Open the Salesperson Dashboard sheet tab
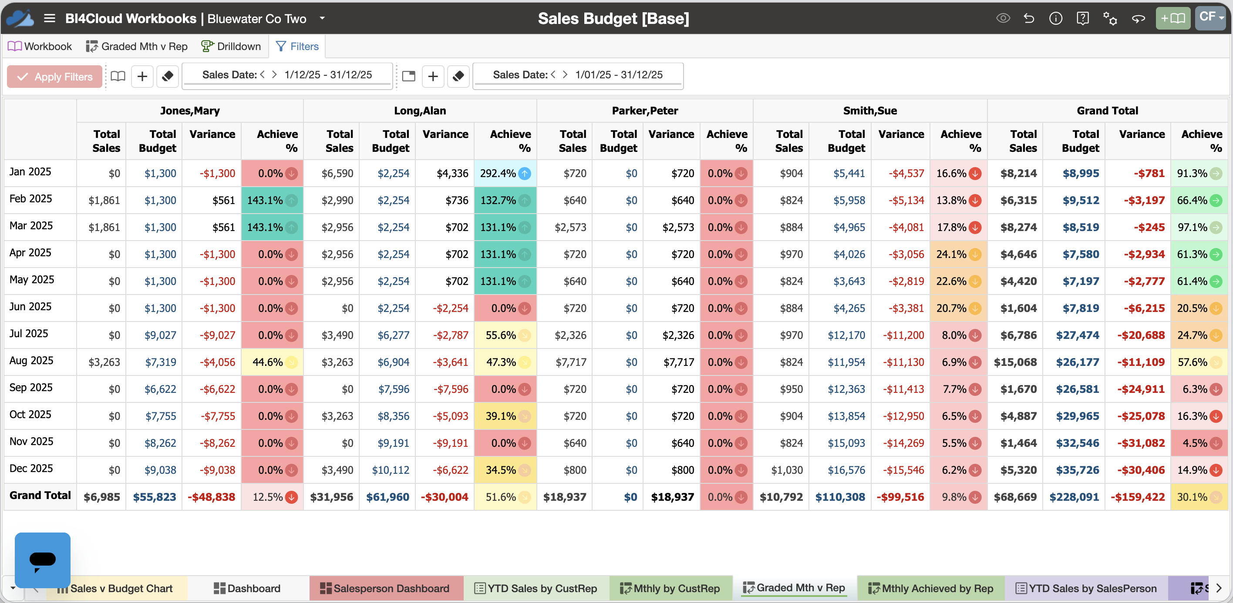Image resolution: width=1233 pixels, height=603 pixels. pyautogui.click(x=386, y=588)
